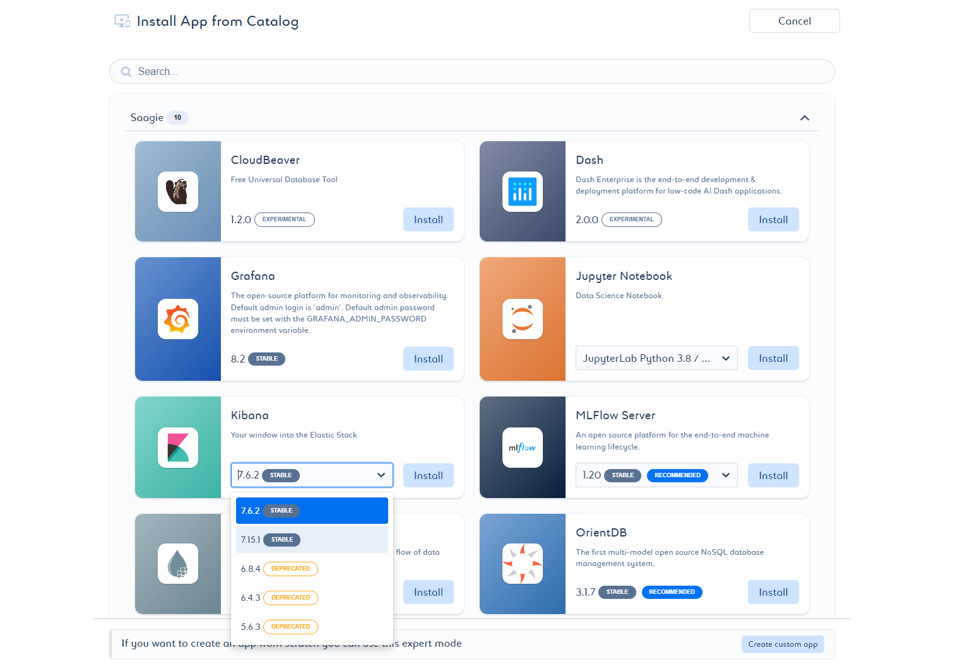Click the Dash title text
Image resolution: width=955 pixels, height=667 pixels.
click(590, 160)
